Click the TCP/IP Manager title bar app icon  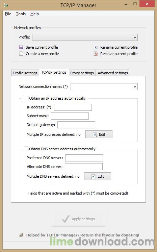pos(6,5)
